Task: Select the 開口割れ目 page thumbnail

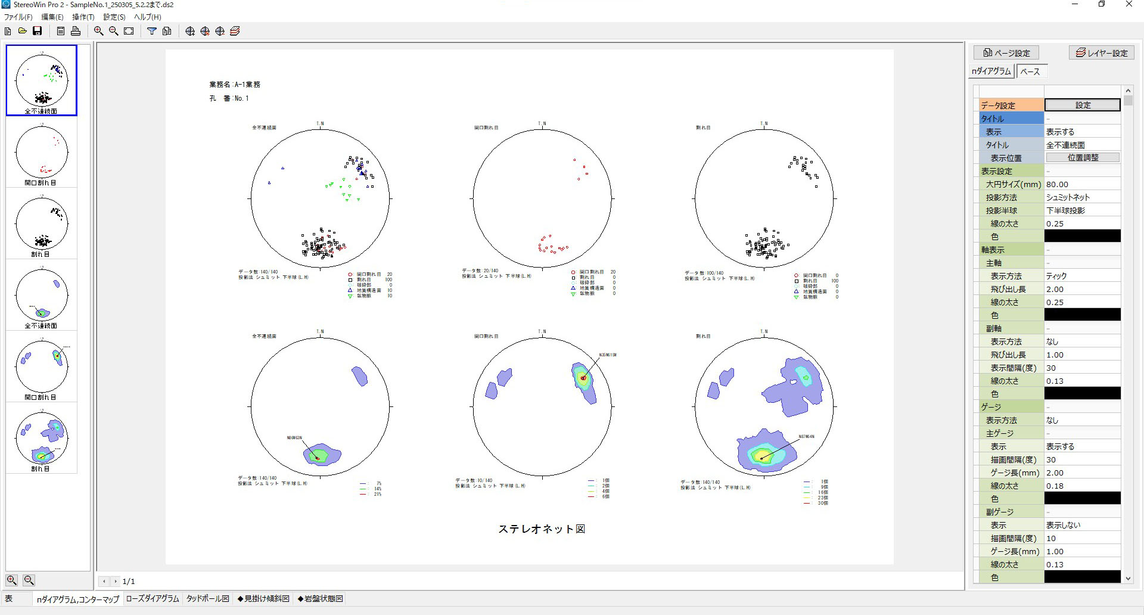Action: click(x=42, y=152)
